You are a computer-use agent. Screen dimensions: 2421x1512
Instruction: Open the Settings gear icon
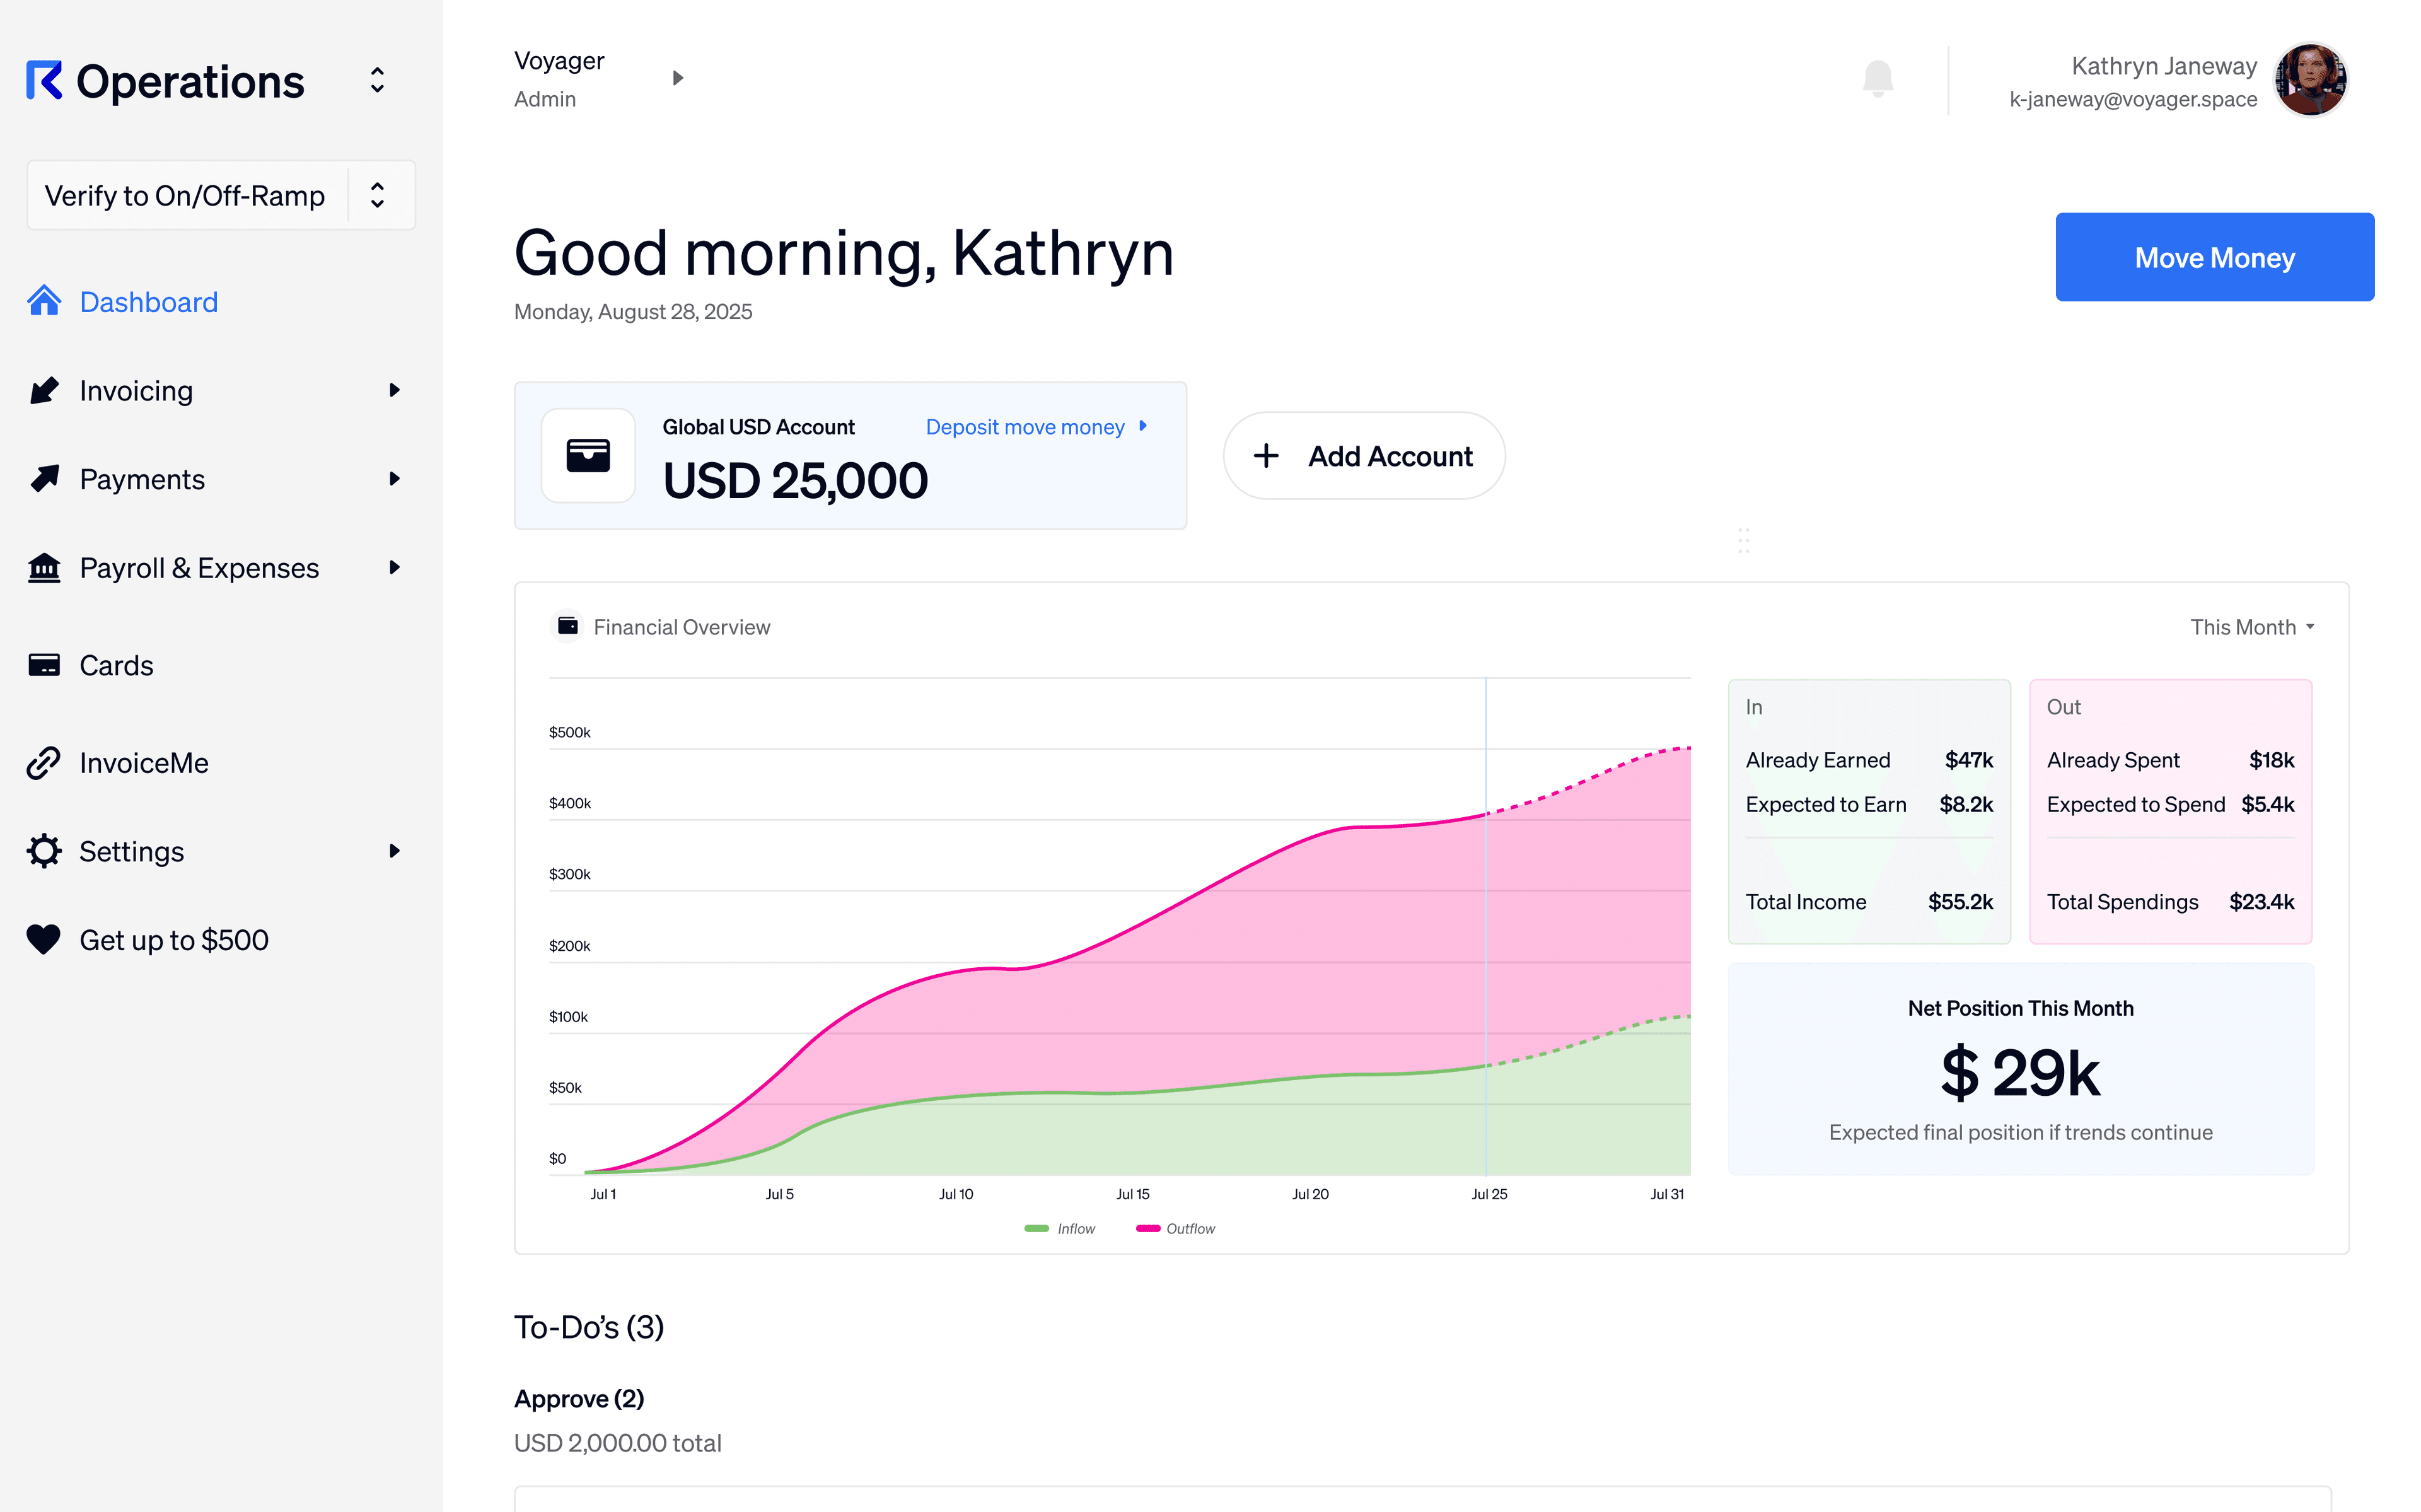pos(44,851)
